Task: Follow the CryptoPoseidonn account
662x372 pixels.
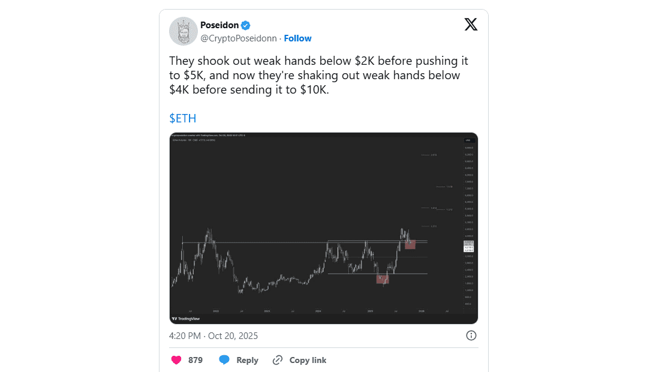Action: (297, 38)
